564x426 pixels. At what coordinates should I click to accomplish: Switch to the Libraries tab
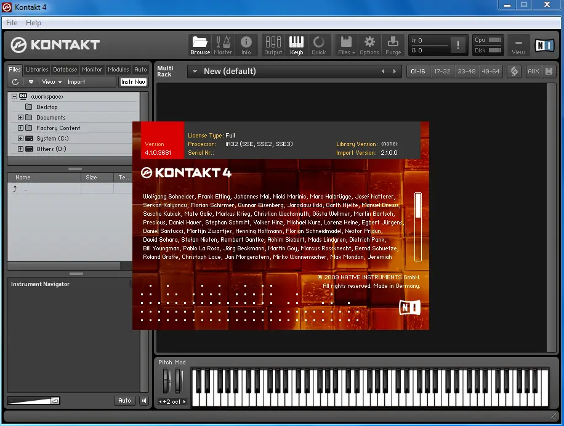[37, 70]
